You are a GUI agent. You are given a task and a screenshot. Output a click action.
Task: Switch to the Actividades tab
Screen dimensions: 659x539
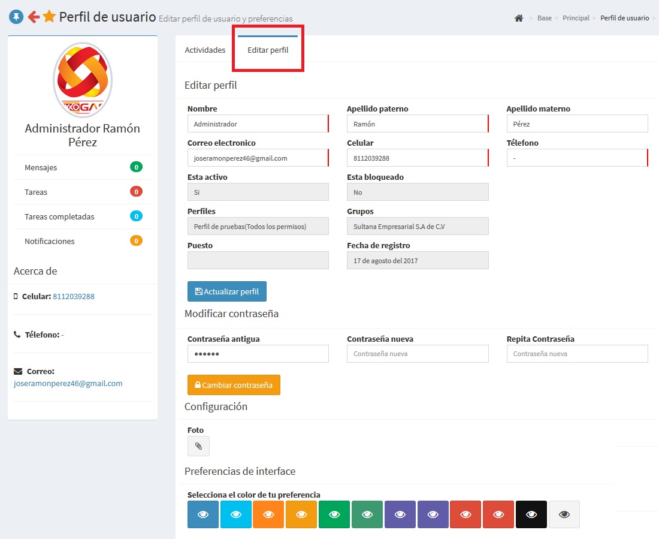tap(205, 50)
